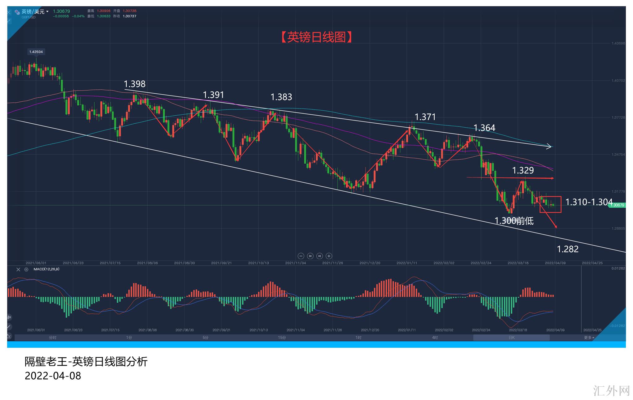Image resolution: width=633 pixels, height=400 pixels.
Task: Open the 英镑/美元 symbol dropdown
Action: coord(47,11)
